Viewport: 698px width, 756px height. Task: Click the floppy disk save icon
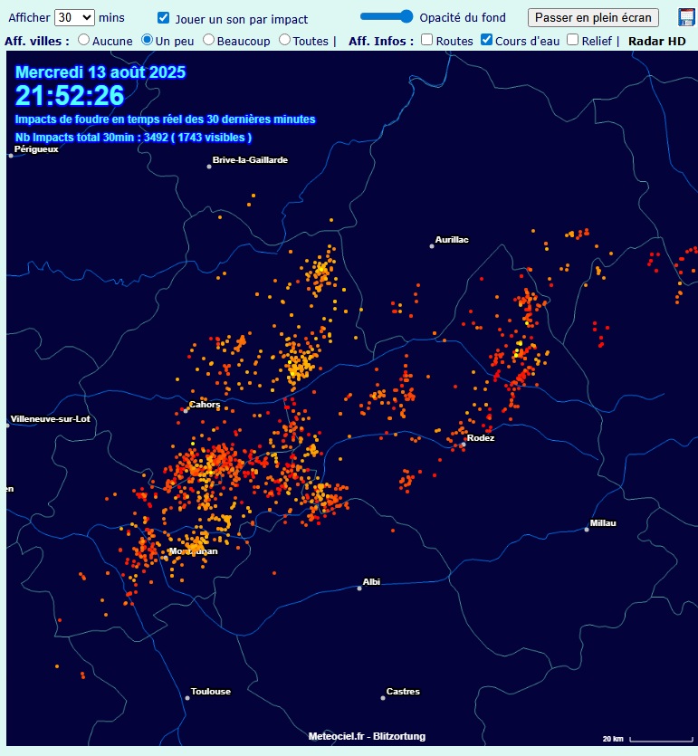click(685, 17)
